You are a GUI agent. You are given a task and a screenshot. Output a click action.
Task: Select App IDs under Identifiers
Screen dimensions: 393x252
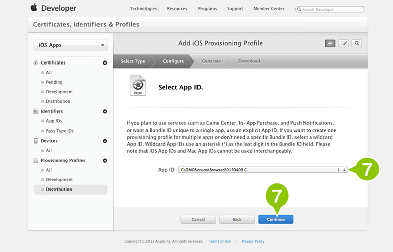click(x=54, y=121)
